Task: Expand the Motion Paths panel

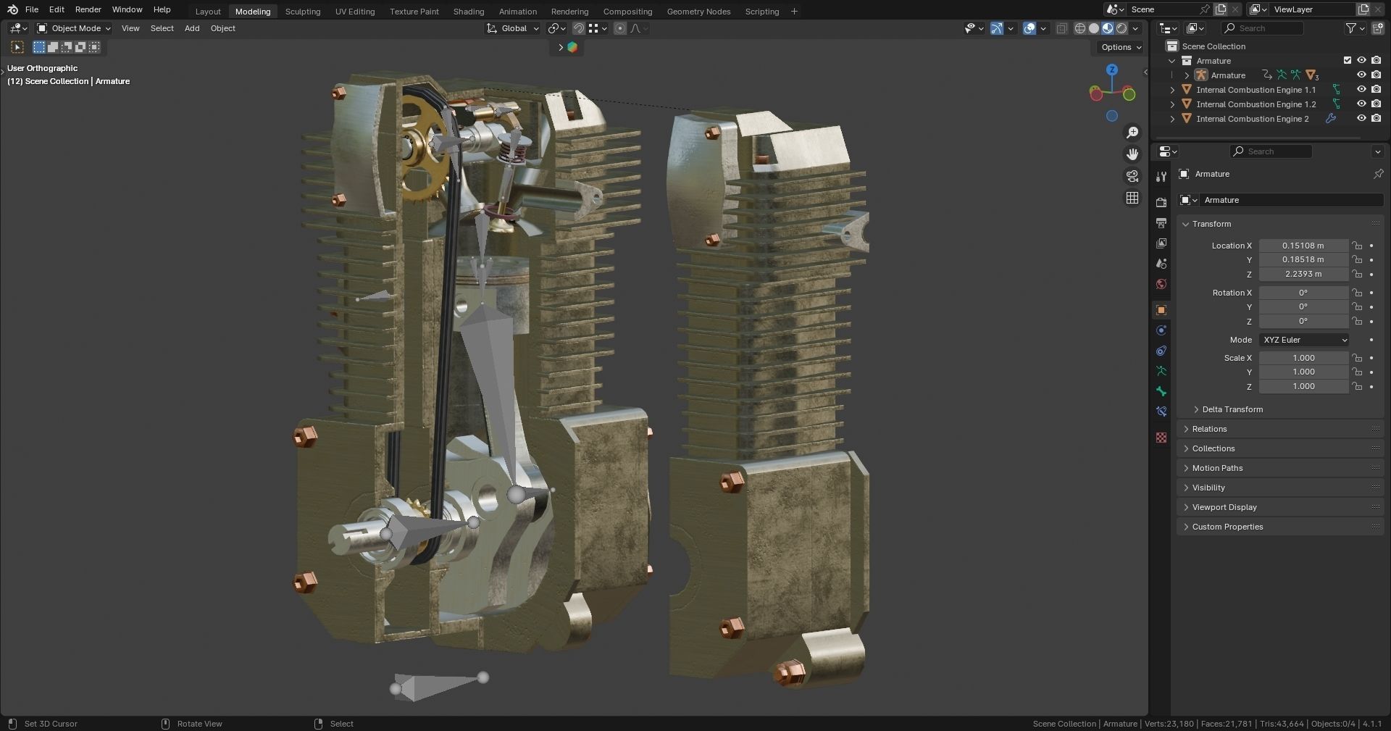Action: pyautogui.click(x=1217, y=468)
